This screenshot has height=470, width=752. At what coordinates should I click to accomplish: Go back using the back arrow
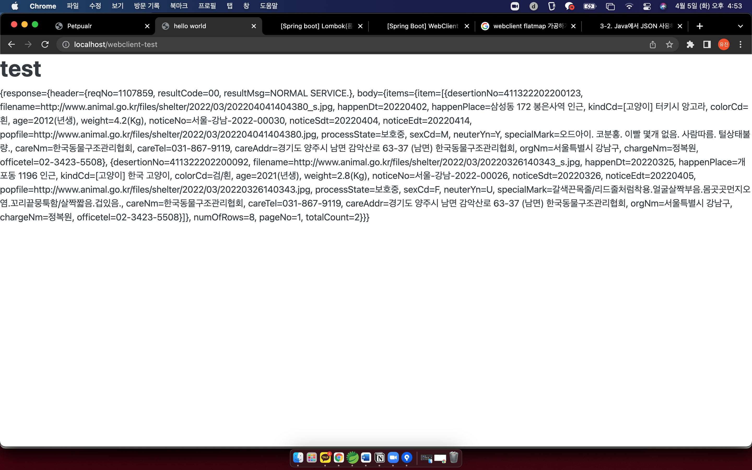[11, 44]
